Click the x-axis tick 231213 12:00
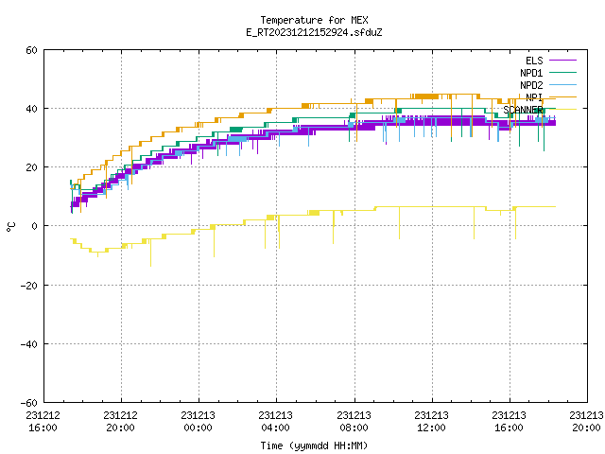This screenshot has height=454, width=605. point(432,422)
